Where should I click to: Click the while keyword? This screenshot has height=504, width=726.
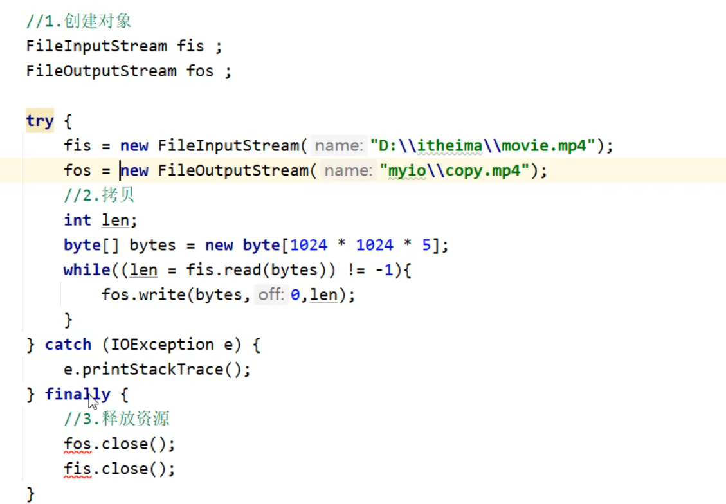(87, 270)
